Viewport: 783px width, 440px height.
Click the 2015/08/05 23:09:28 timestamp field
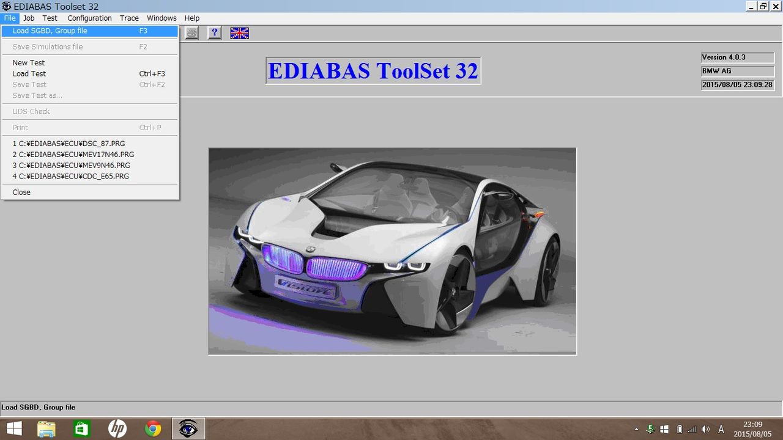[x=738, y=85]
